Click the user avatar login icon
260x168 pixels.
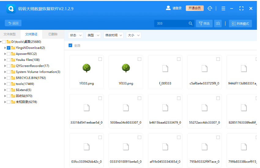click(x=168, y=8)
